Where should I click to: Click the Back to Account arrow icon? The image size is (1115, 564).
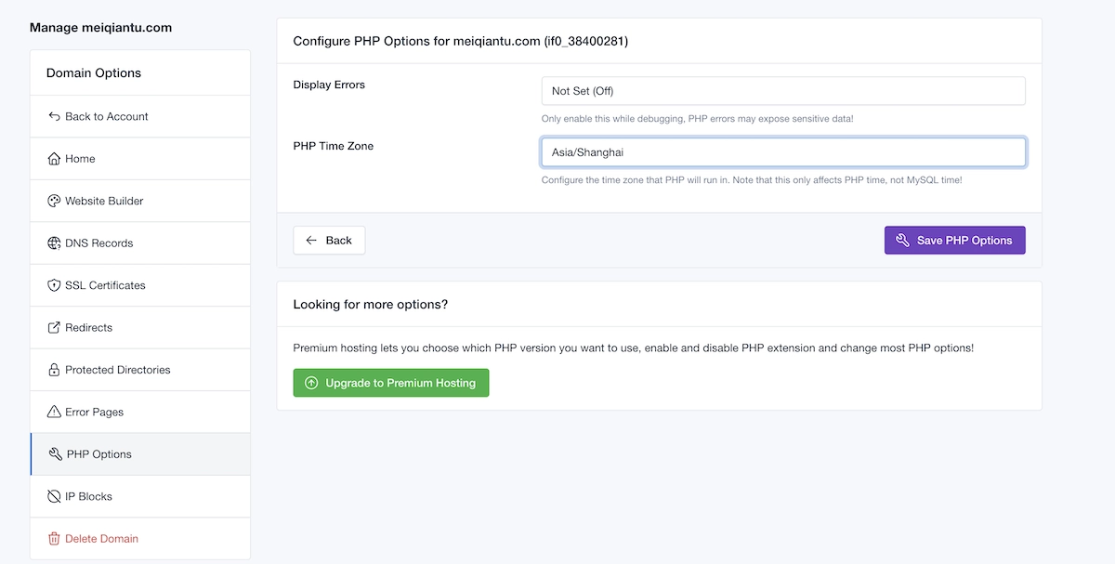pyautogui.click(x=54, y=117)
